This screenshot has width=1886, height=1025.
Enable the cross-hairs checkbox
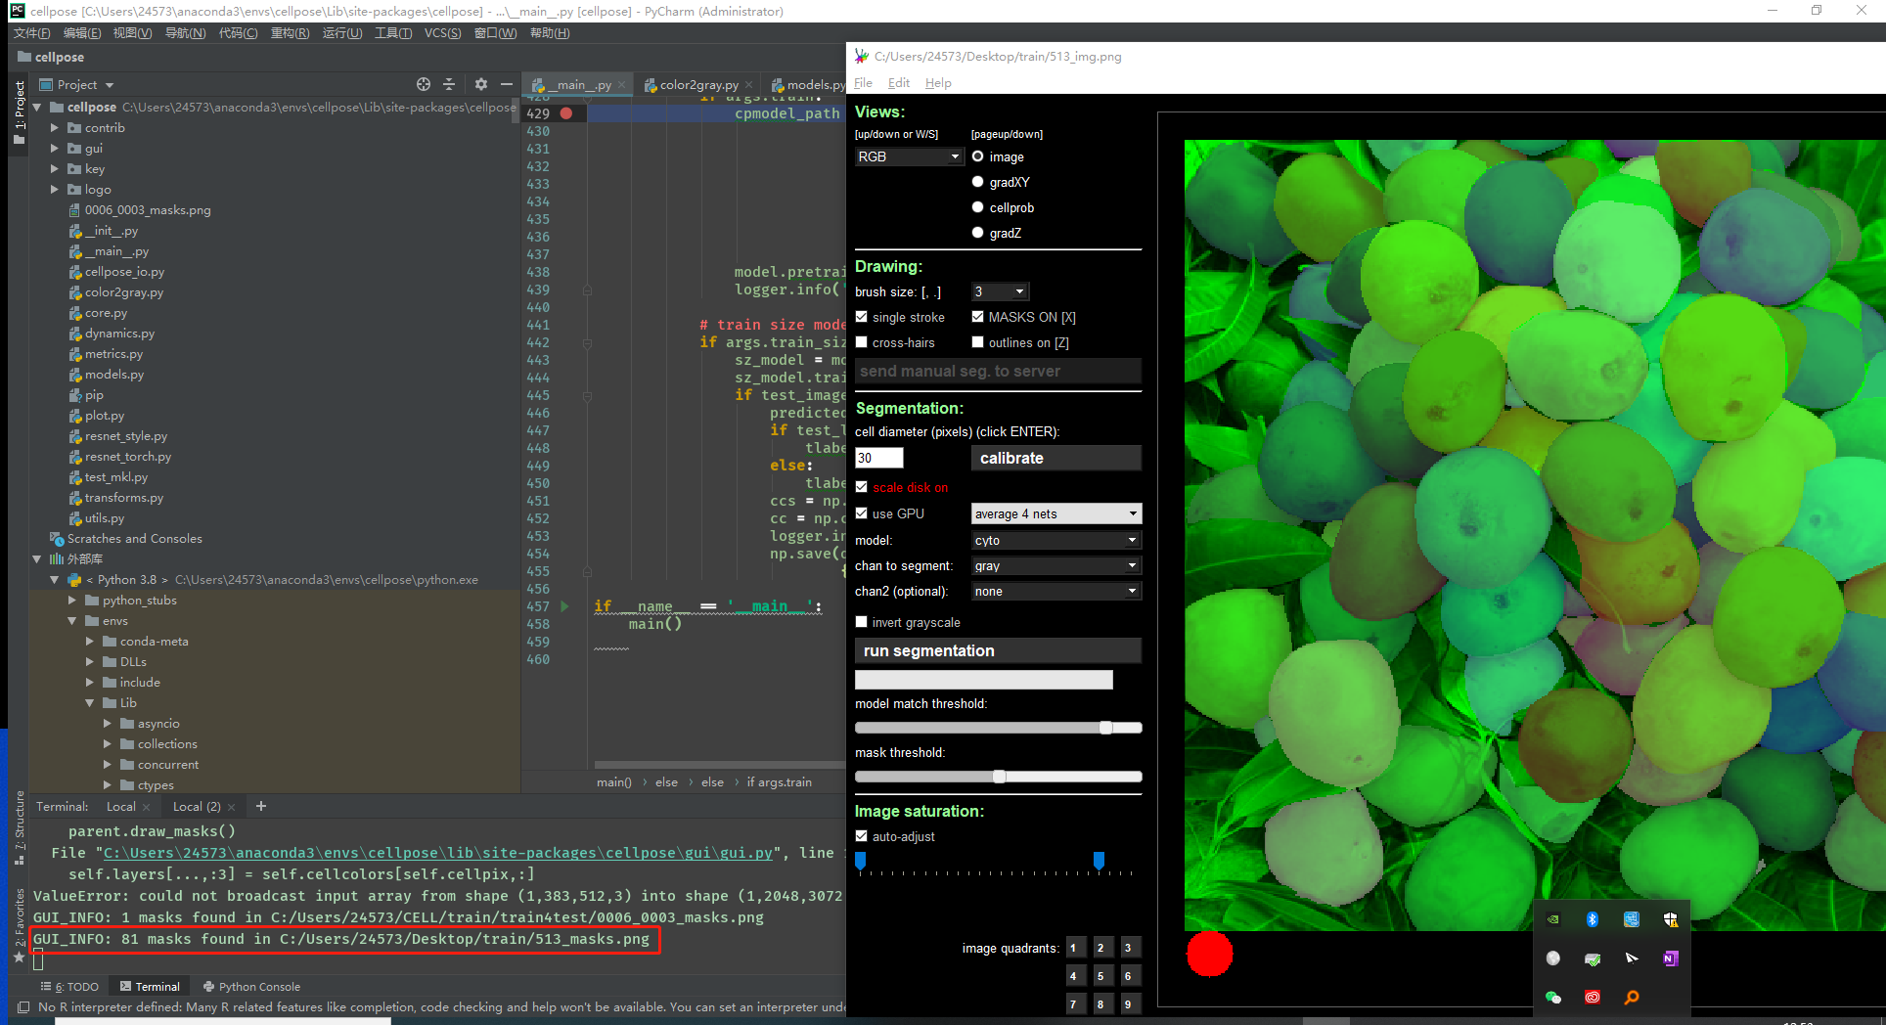point(861,342)
